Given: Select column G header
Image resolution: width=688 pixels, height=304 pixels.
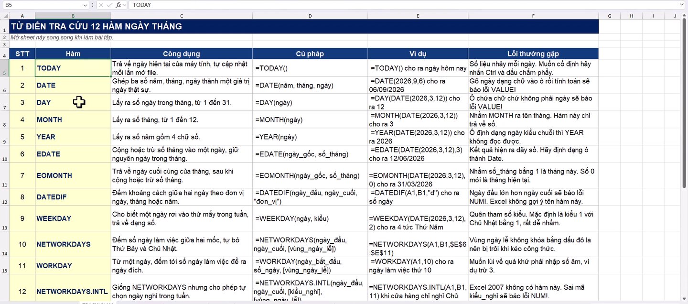Looking at the screenshot, I should pos(610,16).
